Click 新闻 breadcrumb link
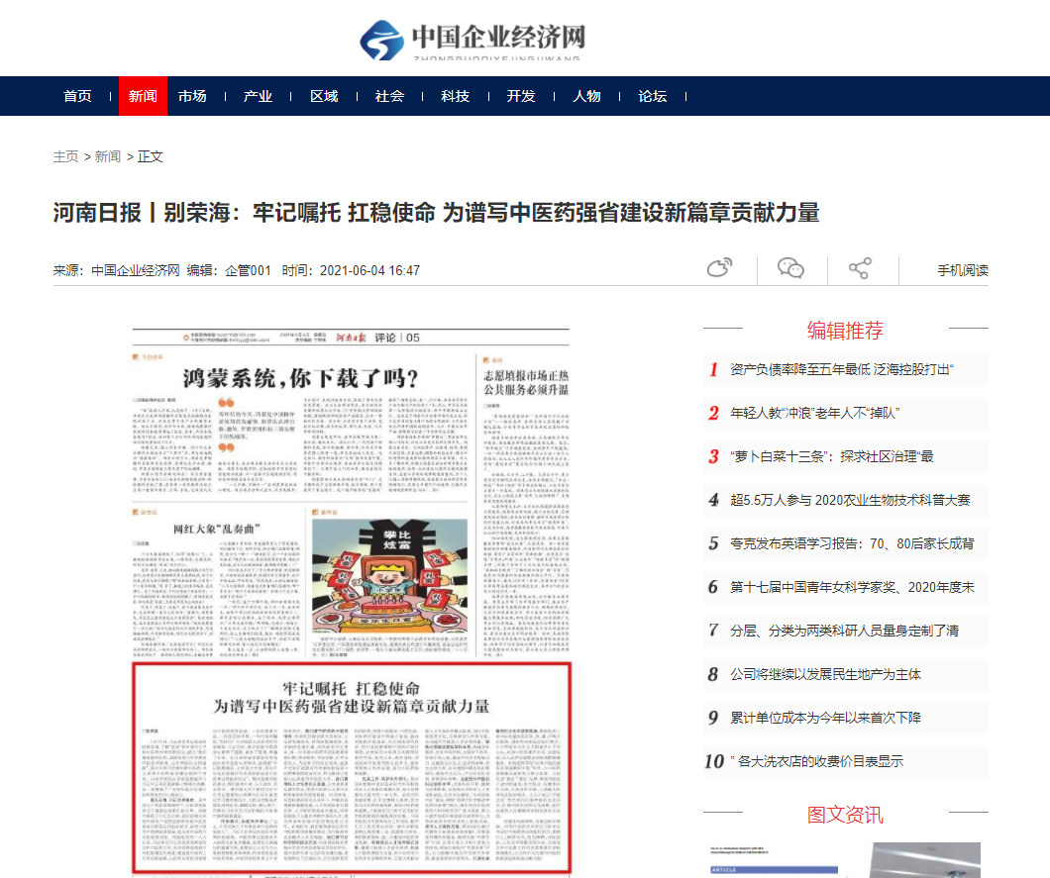Screen dimensions: 1050x878 pyautogui.click(x=108, y=156)
